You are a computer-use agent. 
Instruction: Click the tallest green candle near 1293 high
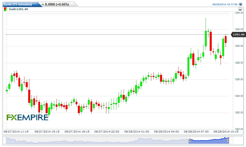(206, 38)
